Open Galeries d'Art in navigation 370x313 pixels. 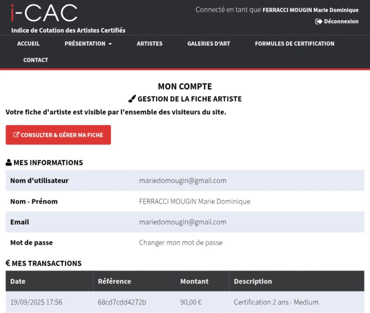click(x=209, y=44)
